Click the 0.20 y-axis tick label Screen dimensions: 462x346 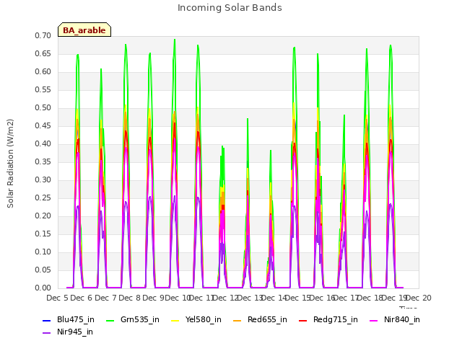tap(43, 216)
